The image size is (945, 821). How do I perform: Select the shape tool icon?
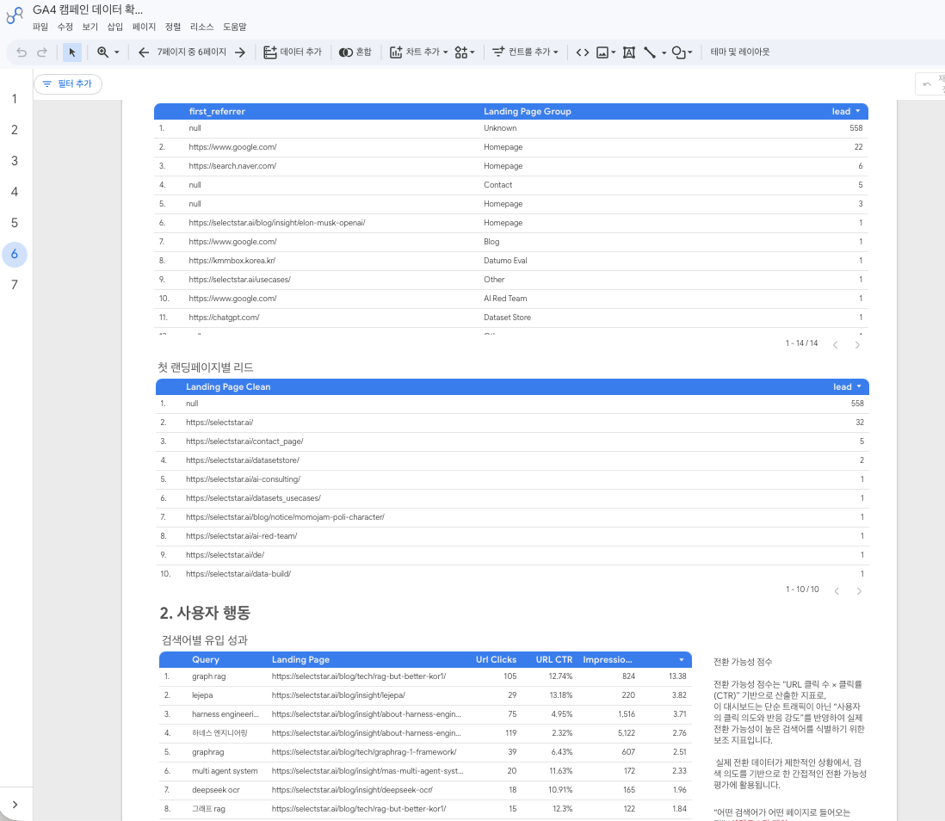(678, 52)
